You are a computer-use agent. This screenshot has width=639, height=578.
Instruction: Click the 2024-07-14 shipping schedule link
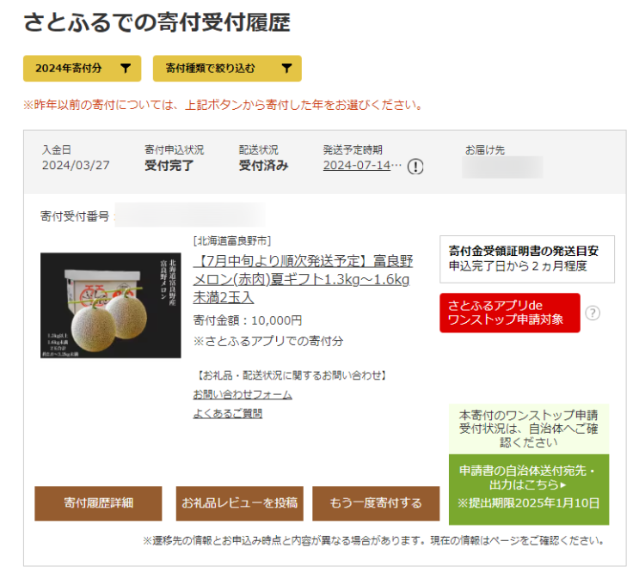point(362,165)
